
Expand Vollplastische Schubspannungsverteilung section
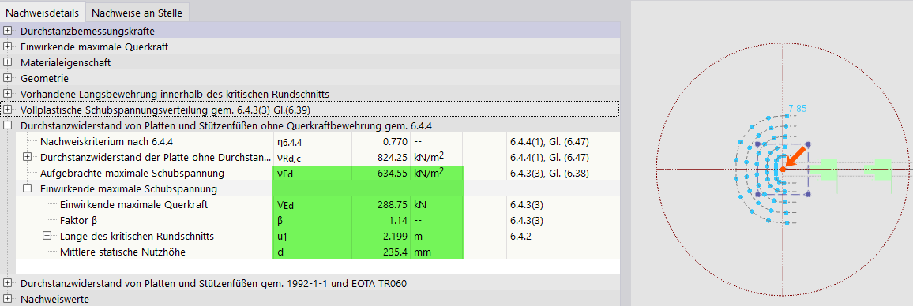[x=8, y=109]
